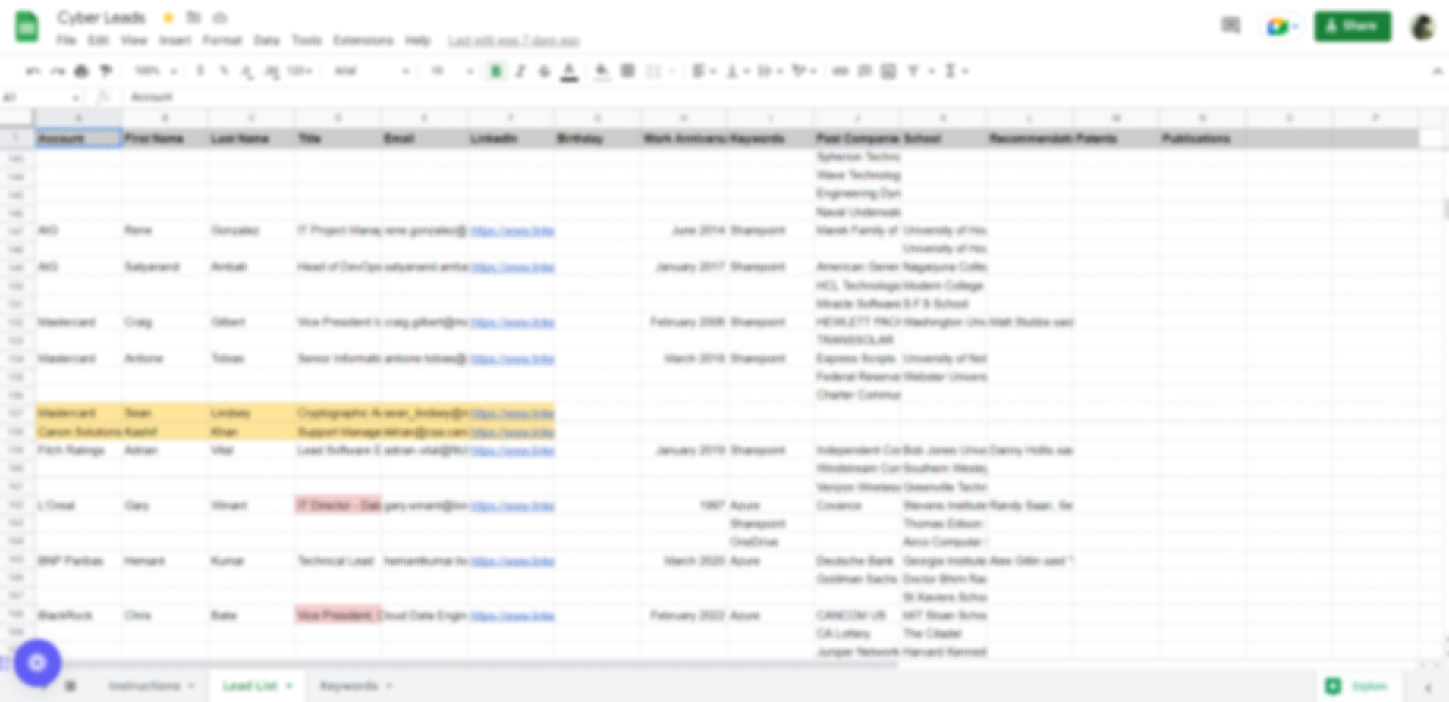The image size is (1449, 702).
Task: Expand the side panel arrow
Action: coord(1428,688)
